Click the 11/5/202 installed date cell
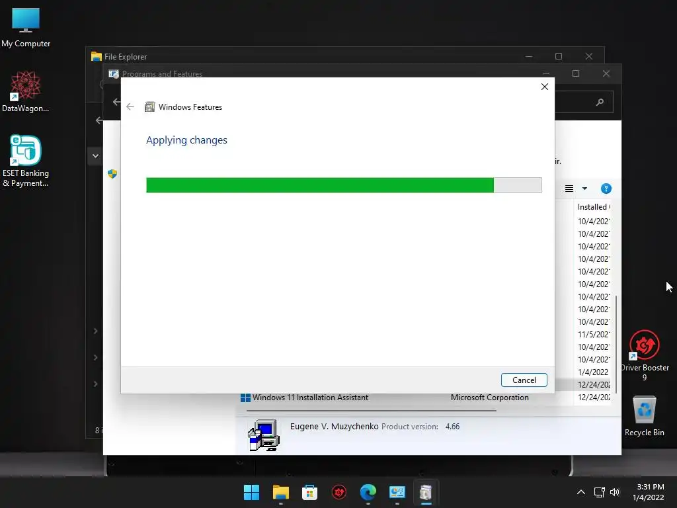Screen dimensions: 677x508 [593, 334]
